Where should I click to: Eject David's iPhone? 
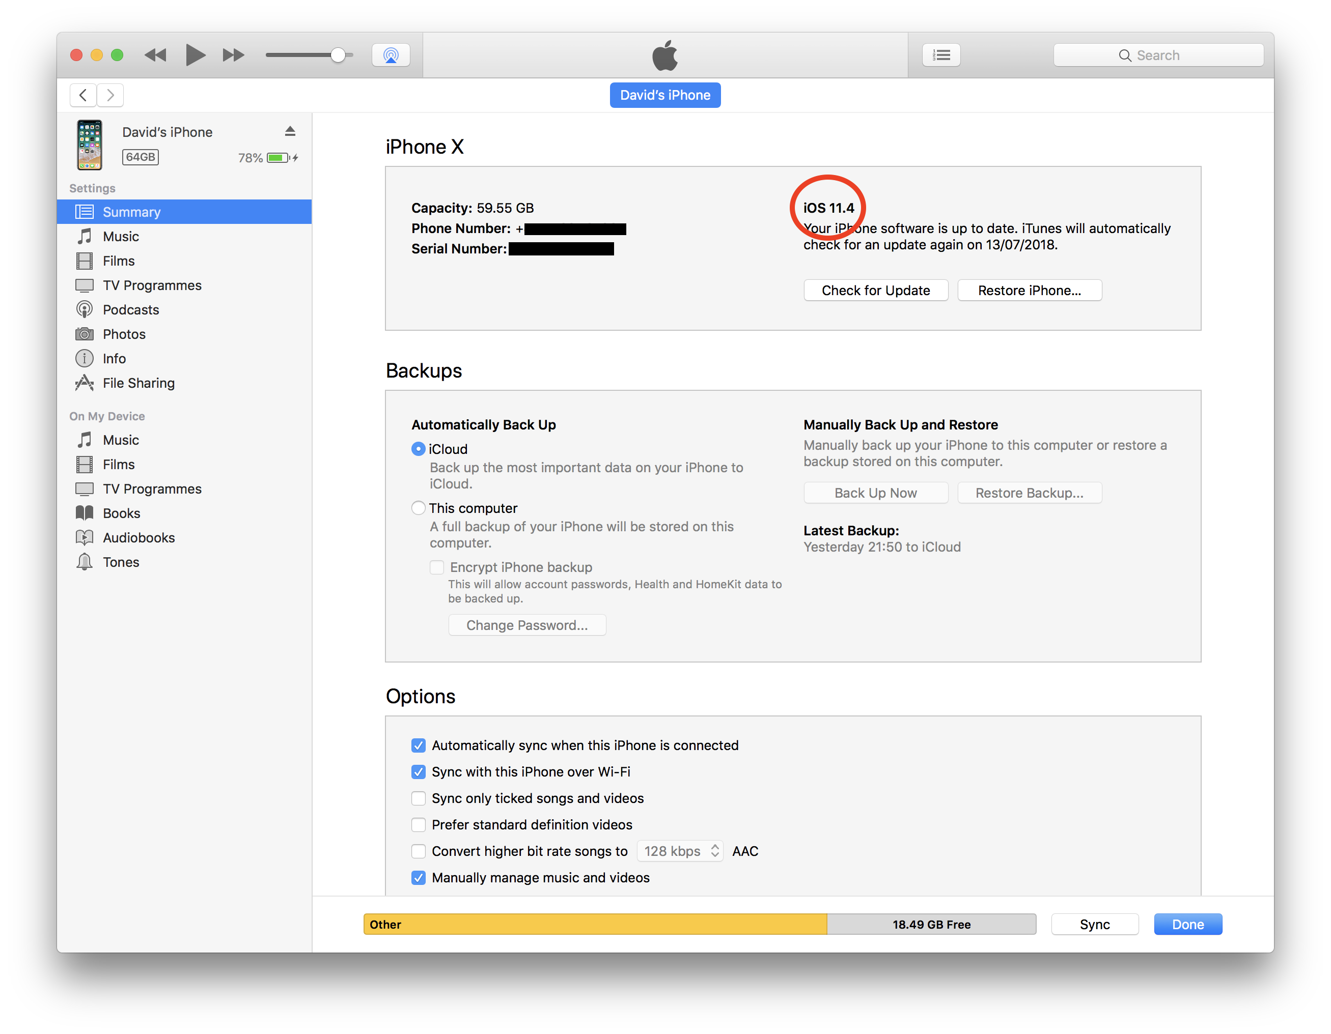click(x=290, y=131)
